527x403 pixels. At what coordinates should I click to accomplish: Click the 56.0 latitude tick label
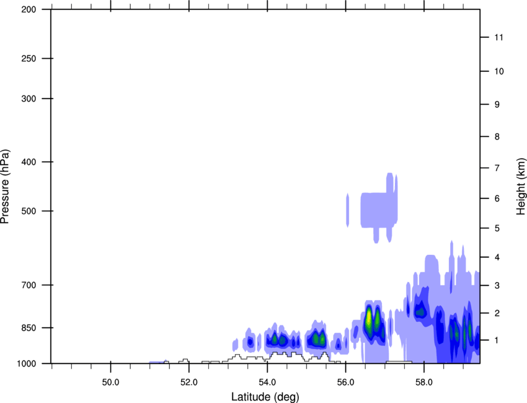pyautogui.click(x=345, y=383)
